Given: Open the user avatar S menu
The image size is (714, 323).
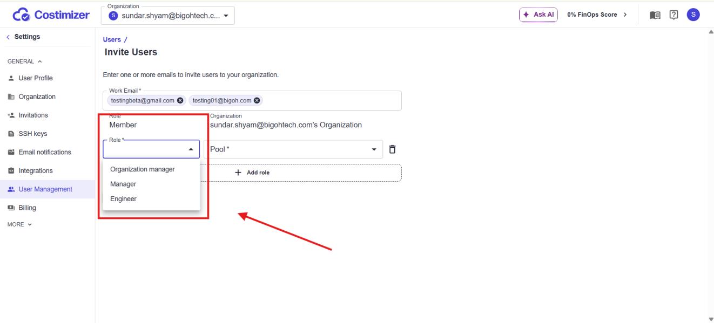Looking at the screenshot, I should (x=693, y=15).
